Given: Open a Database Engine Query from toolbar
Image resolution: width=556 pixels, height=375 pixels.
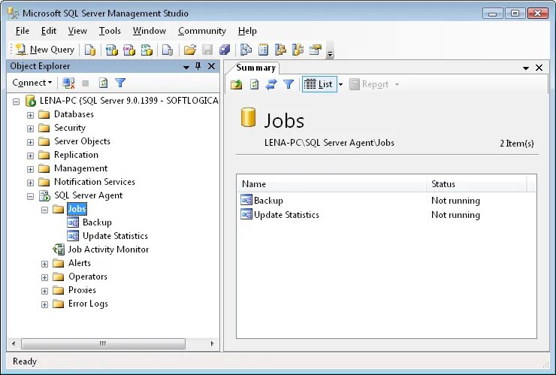Looking at the screenshot, I should (x=90, y=50).
